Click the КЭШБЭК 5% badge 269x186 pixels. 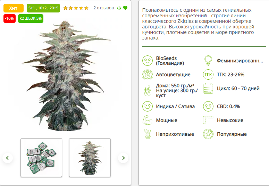coord(31,18)
